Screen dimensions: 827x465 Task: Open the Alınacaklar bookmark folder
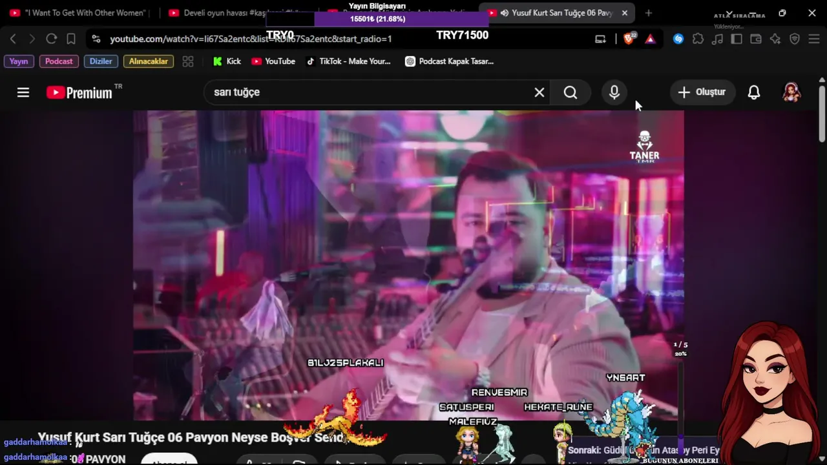coord(149,61)
